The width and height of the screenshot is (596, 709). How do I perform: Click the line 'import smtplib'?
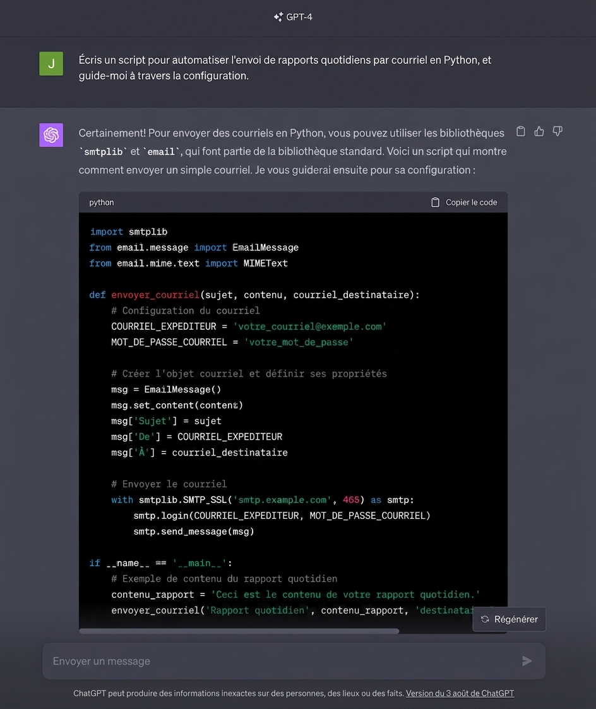[x=129, y=232]
